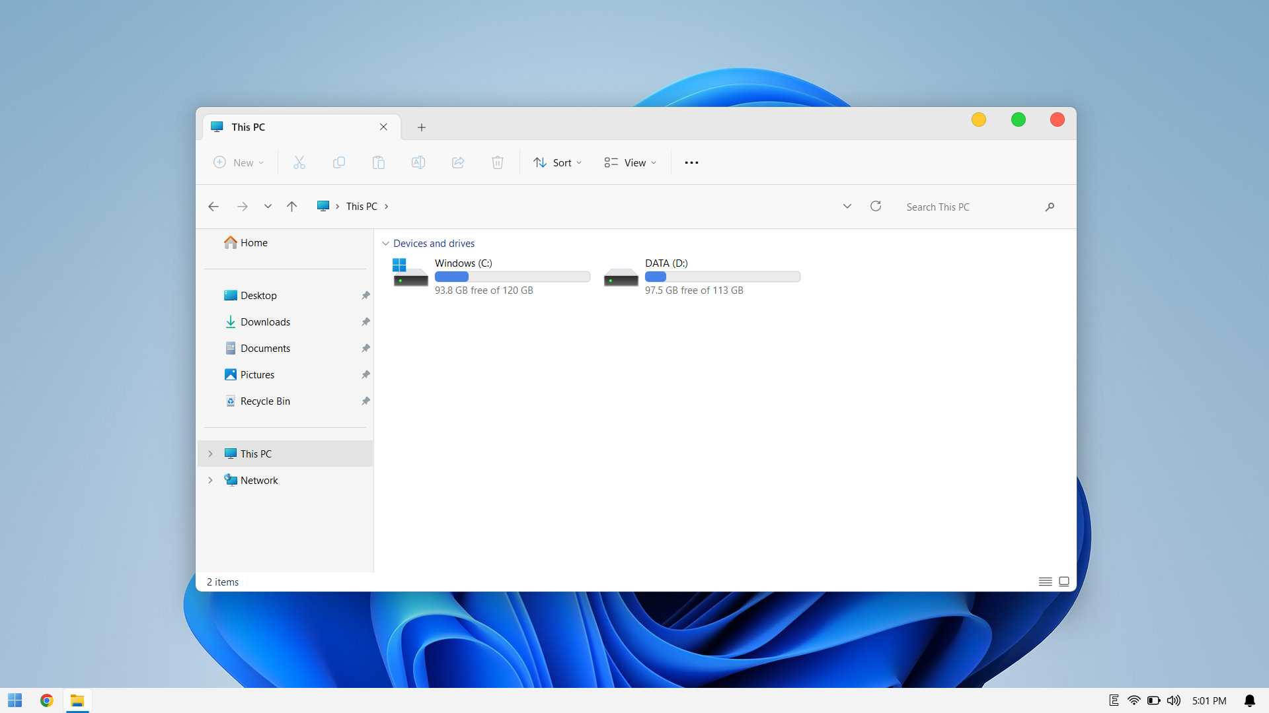Refresh the This PC view
The height and width of the screenshot is (713, 1269).
[x=876, y=207]
